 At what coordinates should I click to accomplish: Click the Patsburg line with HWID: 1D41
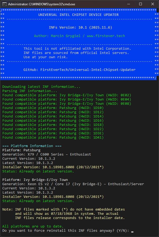(x=53, y=138)
